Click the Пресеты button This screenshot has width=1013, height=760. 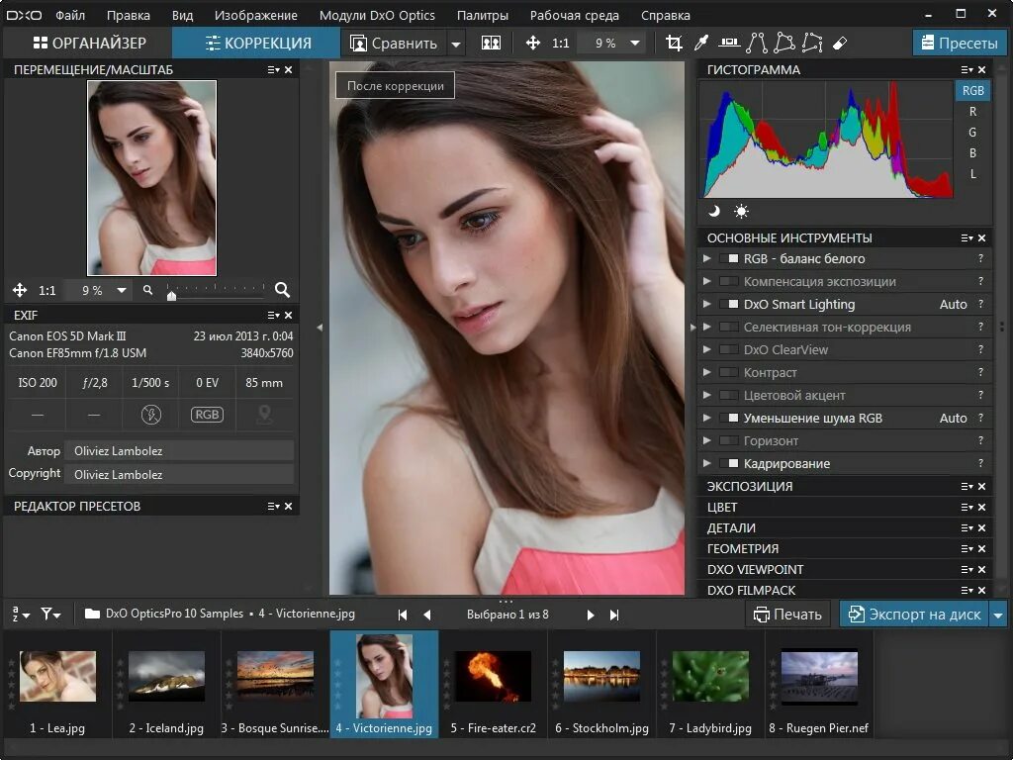pos(958,44)
